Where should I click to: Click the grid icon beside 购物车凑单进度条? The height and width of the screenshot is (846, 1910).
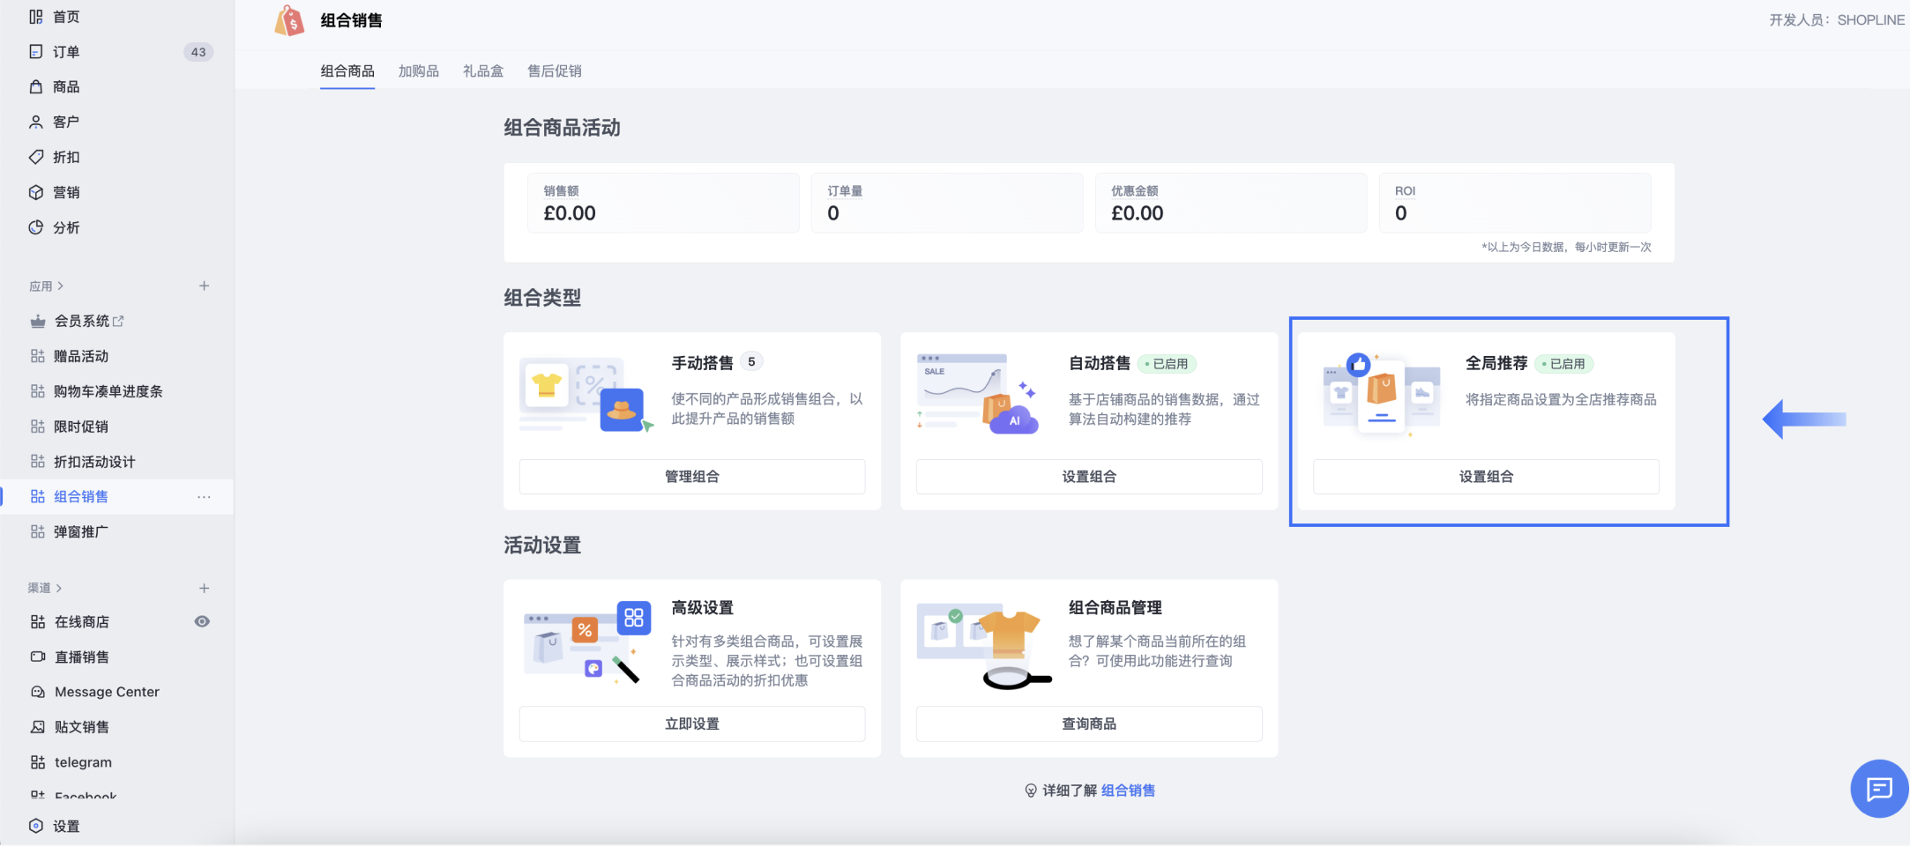[38, 391]
